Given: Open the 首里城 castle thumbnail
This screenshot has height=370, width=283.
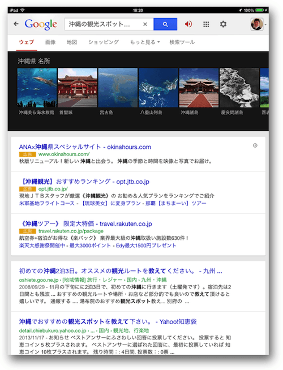Looking at the screenshot, I should pyautogui.click(x=78, y=88).
